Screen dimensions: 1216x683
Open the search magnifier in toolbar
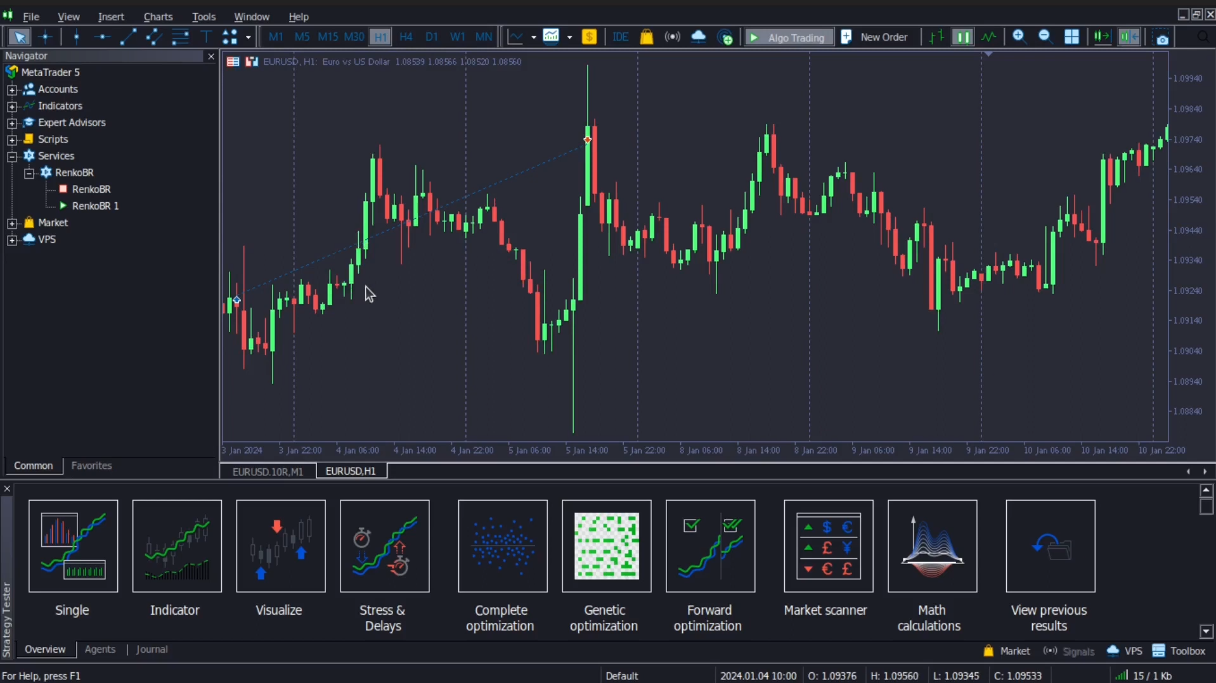[1203, 37]
